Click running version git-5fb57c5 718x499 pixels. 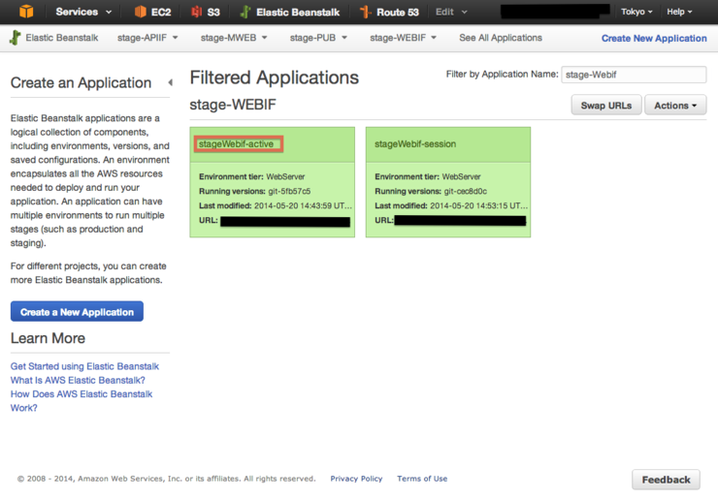tap(289, 191)
